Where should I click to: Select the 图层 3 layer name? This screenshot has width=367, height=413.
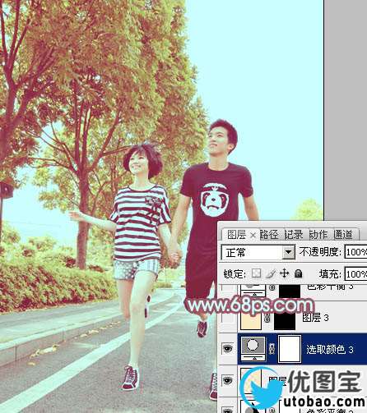pos(315,318)
